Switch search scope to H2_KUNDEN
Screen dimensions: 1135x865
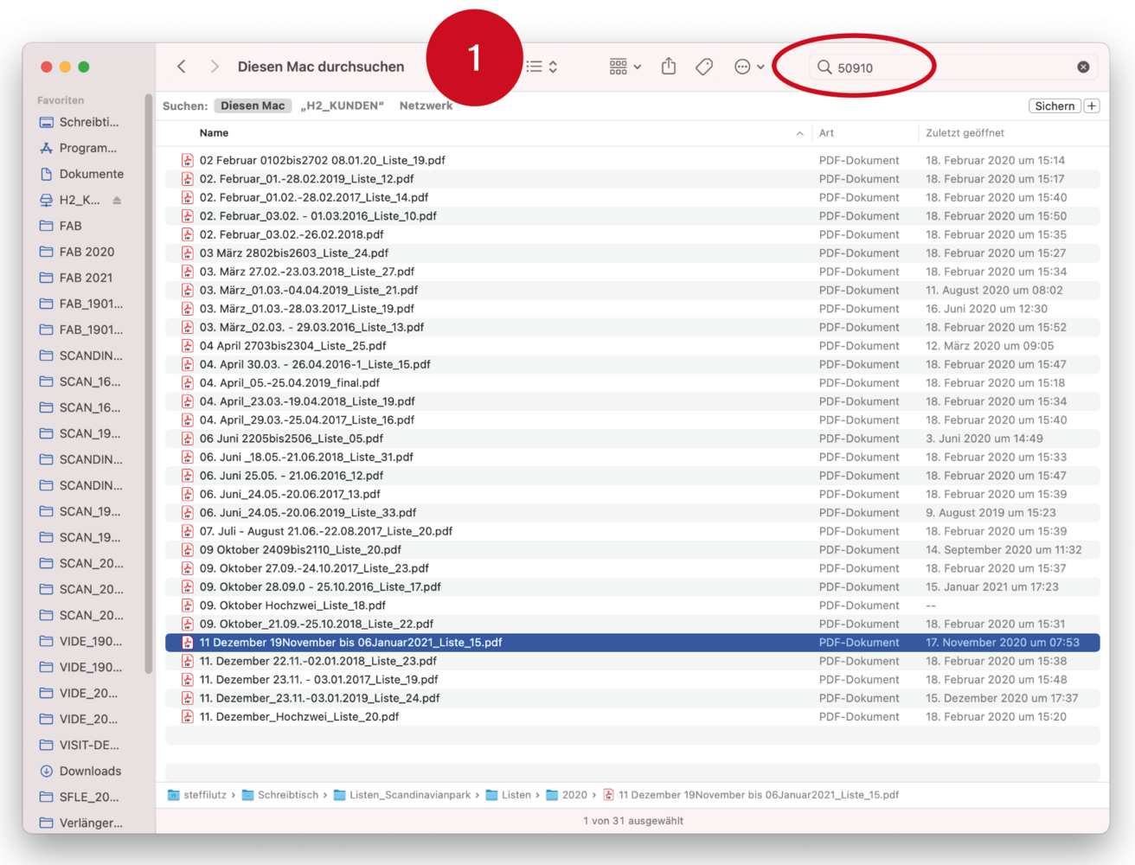[x=342, y=106]
